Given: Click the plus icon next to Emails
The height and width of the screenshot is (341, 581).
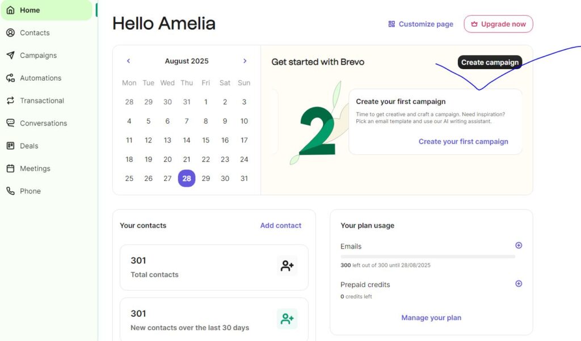Looking at the screenshot, I should (519, 246).
